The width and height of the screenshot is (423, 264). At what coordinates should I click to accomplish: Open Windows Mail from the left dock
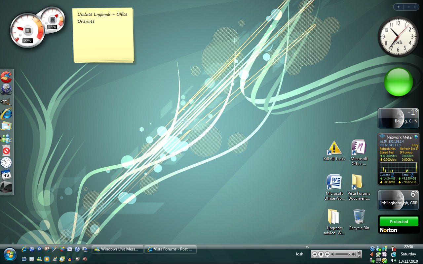6,126
